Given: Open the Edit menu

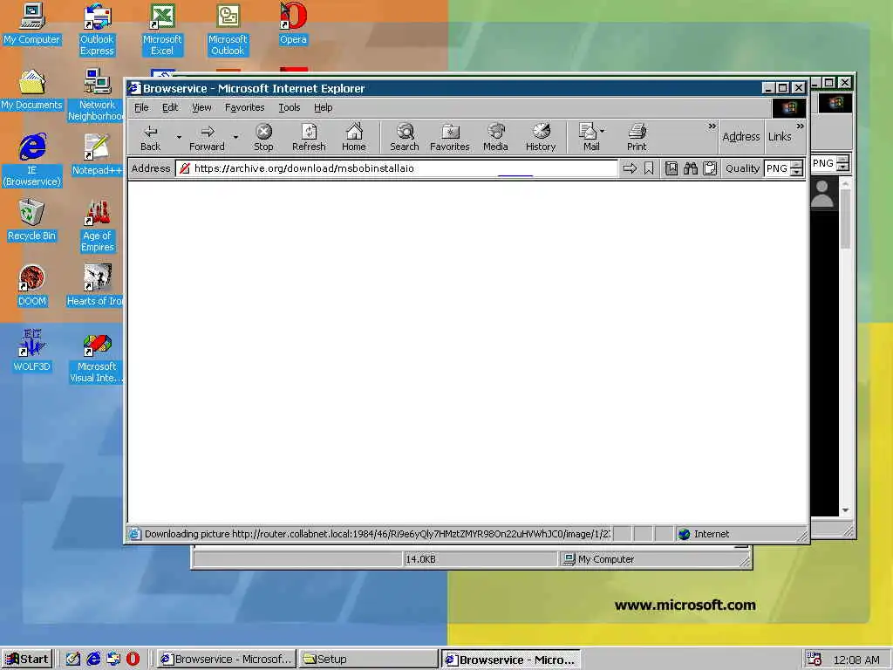Looking at the screenshot, I should (x=170, y=107).
